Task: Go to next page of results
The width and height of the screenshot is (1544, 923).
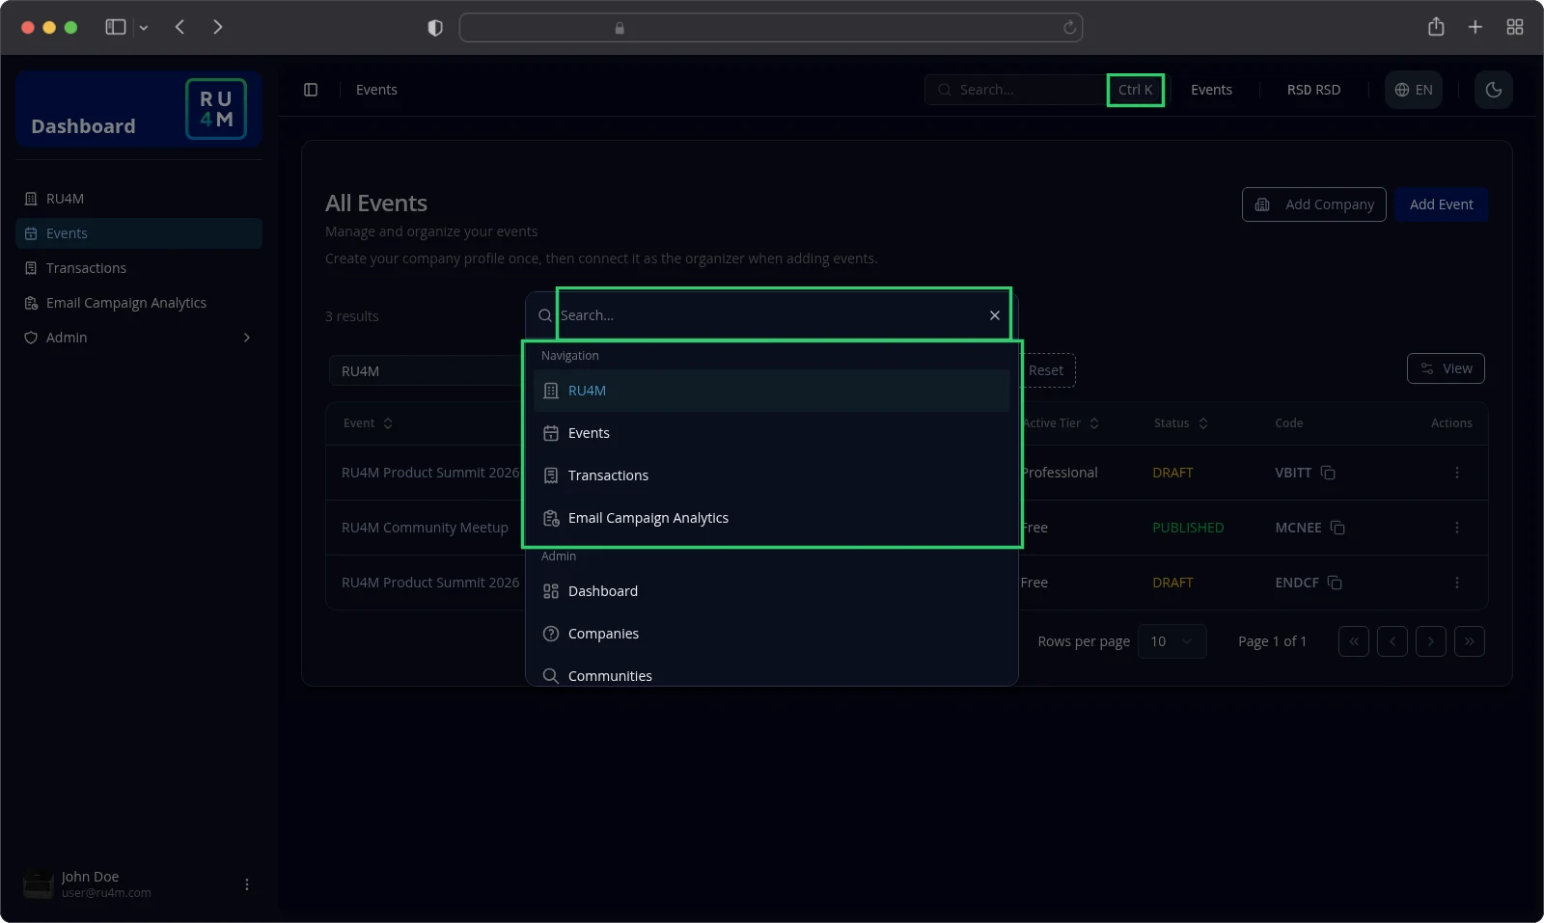Action: point(1431,641)
